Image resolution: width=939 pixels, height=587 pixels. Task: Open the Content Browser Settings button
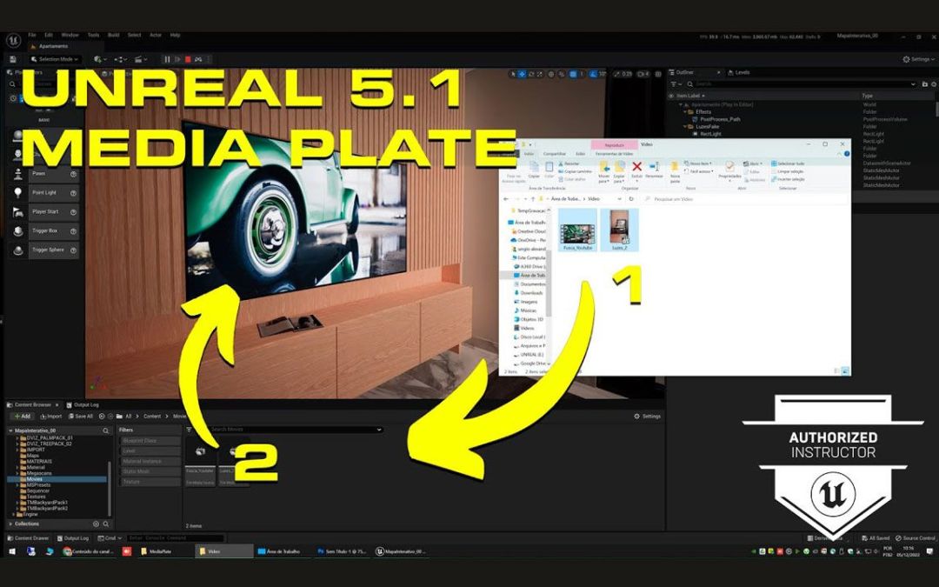[x=648, y=417]
